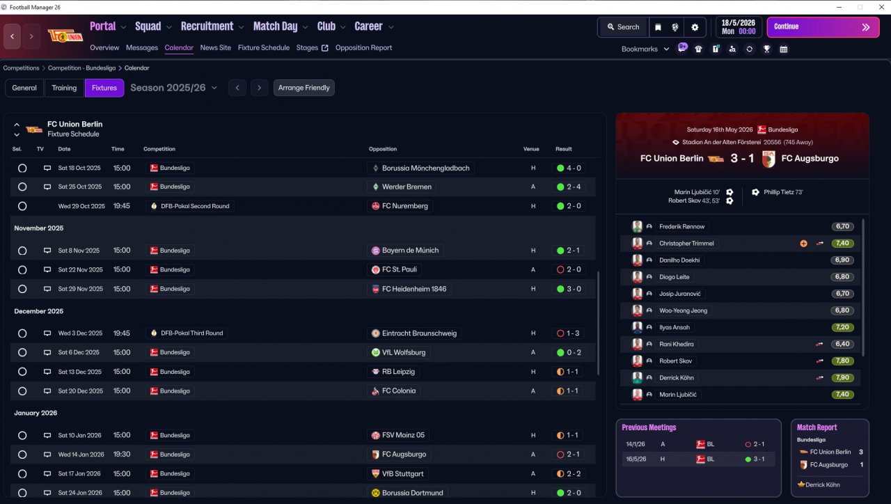
Task: Click the injury icon on Christopher Trimmel's row
Action: [803, 244]
